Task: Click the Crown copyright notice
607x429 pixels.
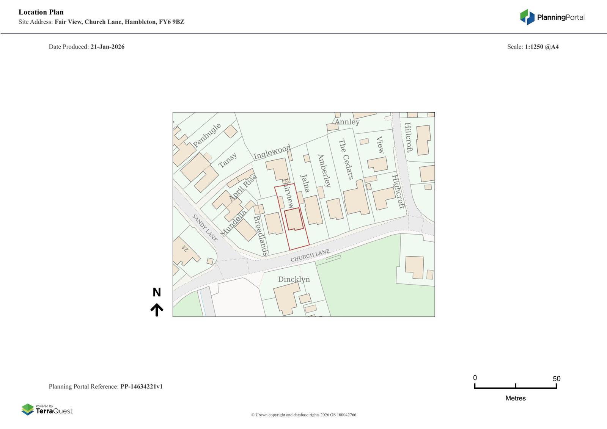Action: (x=303, y=415)
